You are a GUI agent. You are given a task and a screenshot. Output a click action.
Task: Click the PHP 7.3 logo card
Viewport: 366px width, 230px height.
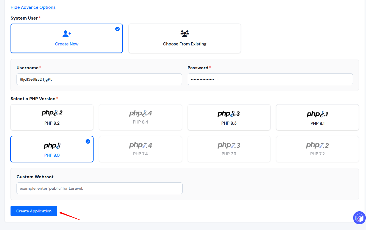[229, 149]
